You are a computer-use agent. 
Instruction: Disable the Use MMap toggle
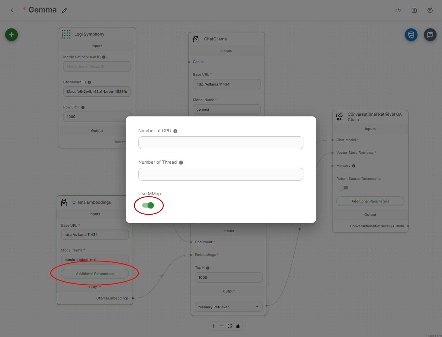pyautogui.click(x=149, y=205)
